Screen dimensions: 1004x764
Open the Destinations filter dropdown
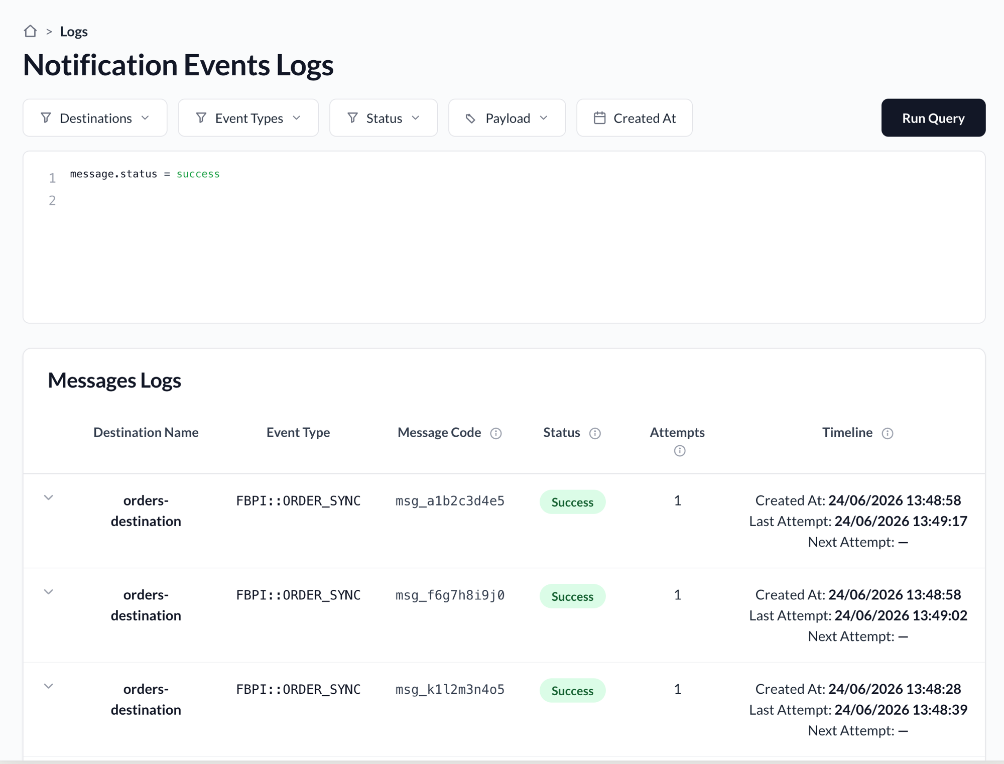[x=95, y=118]
